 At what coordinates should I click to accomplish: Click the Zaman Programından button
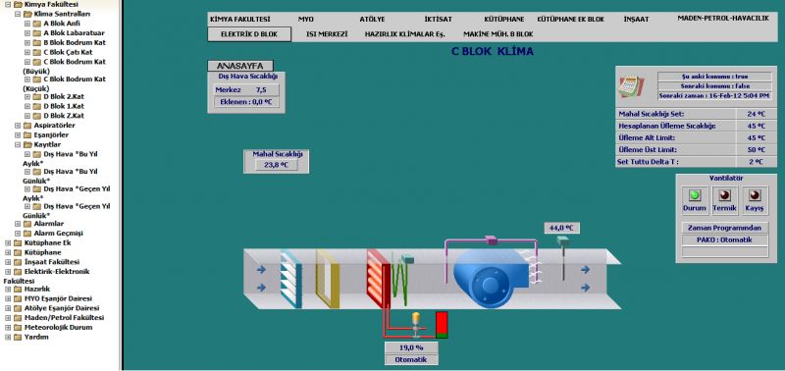click(x=725, y=228)
